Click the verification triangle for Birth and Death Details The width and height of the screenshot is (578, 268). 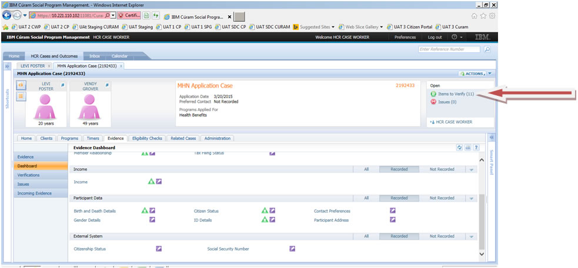[145, 210]
